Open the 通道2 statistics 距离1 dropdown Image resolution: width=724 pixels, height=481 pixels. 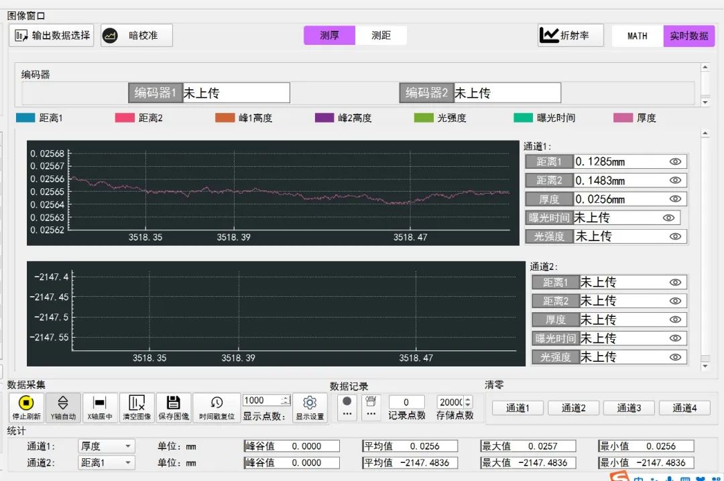tap(107, 463)
